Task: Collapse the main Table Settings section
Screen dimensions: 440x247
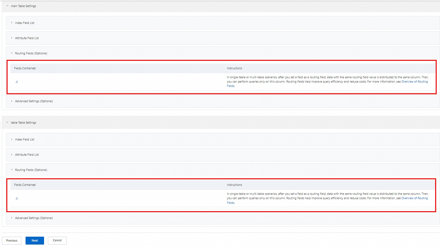Action: [7, 6]
